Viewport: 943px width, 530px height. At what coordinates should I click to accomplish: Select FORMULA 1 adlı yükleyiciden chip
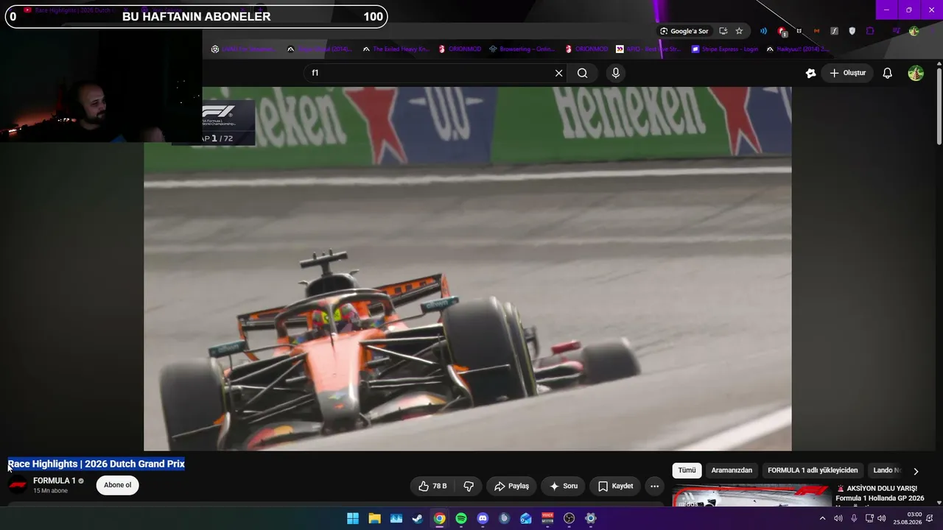(813, 470)
